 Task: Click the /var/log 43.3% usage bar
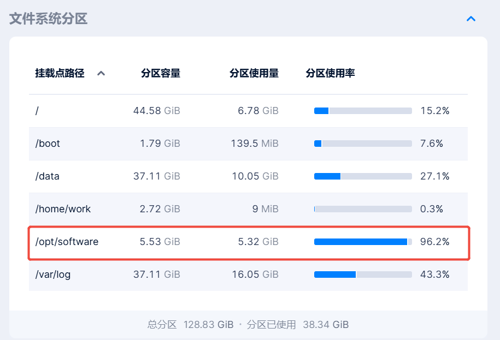(x=363, y=275)
